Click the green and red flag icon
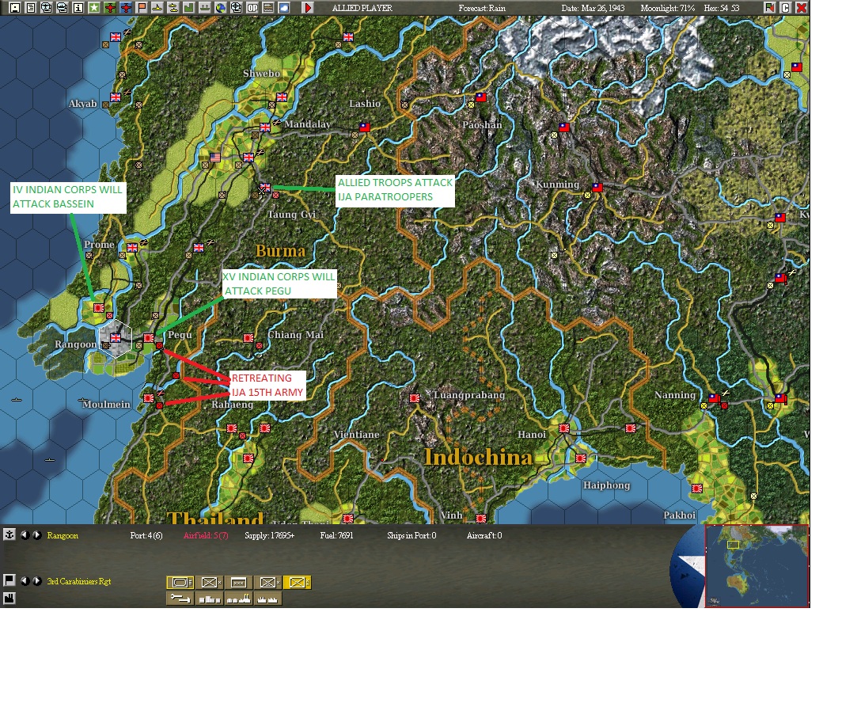Image resolution: width=857 pixels, height=711 pixels. pyautogui.click(x=770, y=8)
